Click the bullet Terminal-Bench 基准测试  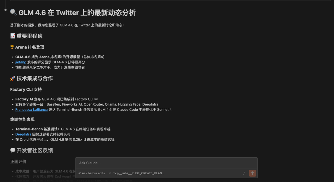pyautogui.click(x=63, y=129)
